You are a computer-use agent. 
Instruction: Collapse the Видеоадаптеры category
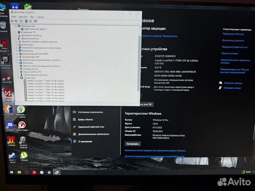point(15,26)
